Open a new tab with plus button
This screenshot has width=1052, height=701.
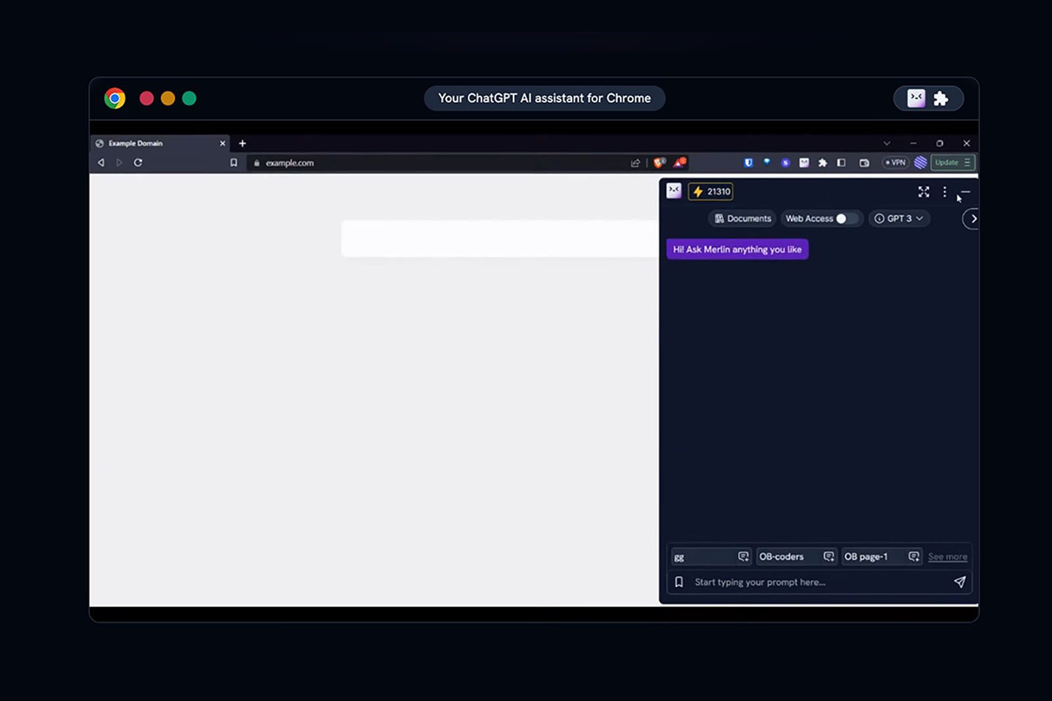tap(243, 143)
